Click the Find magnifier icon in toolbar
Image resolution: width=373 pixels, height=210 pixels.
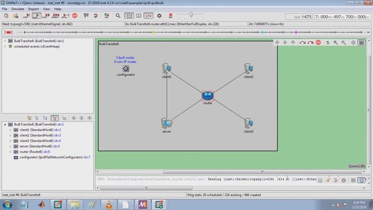[118, 16]
